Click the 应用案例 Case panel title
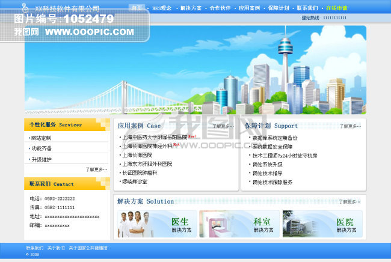Image resolution: width=391 pixels, height=262 pixels. tap(139, 126)
